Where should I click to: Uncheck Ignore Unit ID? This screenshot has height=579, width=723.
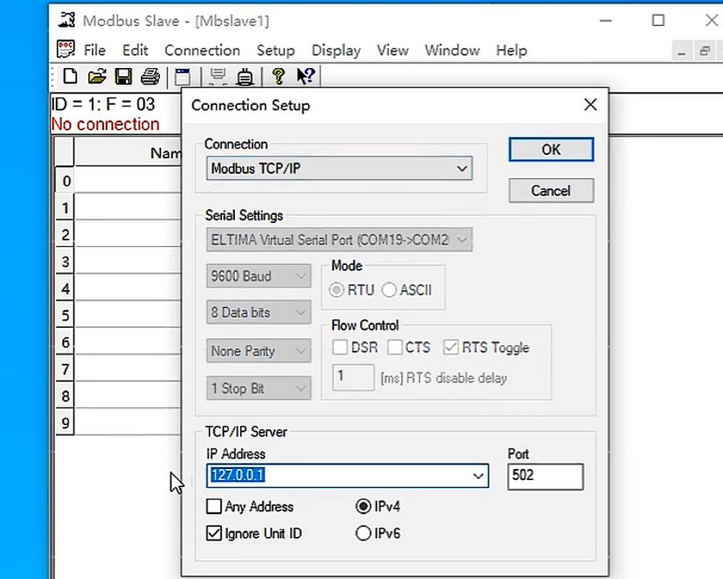click(213, 533)
